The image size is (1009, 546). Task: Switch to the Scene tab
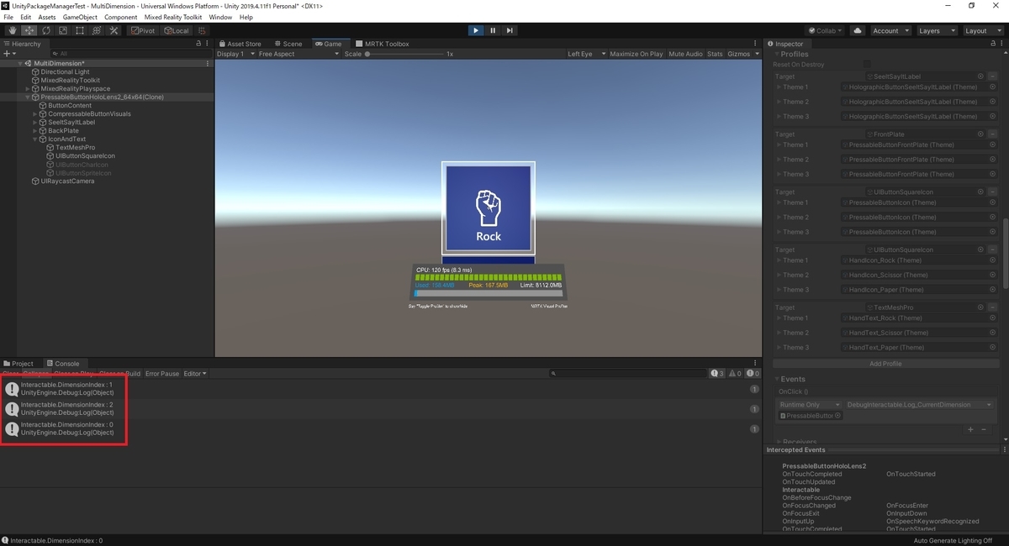click(287, 44)
